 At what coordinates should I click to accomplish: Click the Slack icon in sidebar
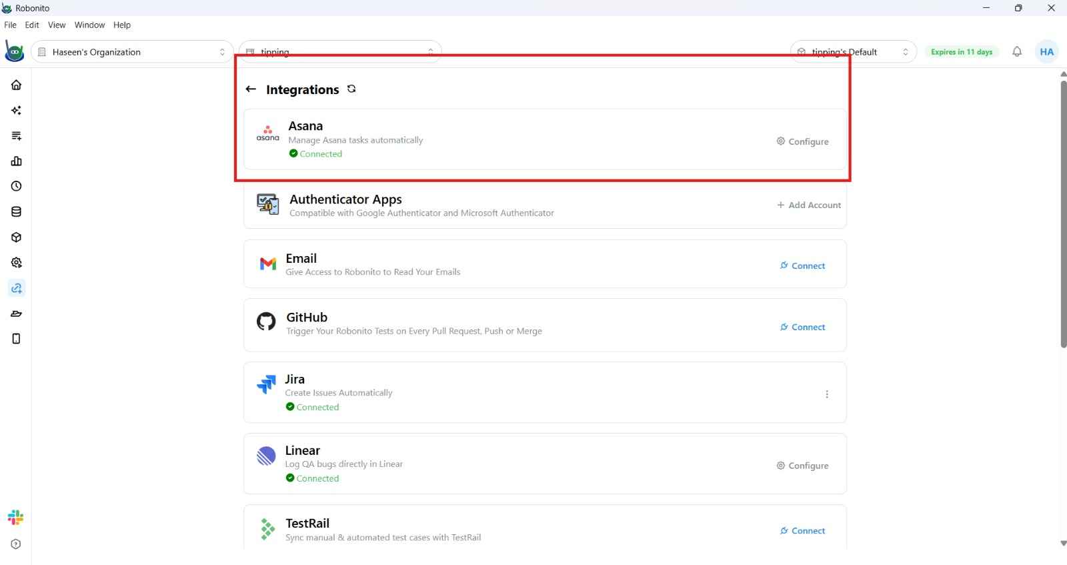[x=16, y=517]
